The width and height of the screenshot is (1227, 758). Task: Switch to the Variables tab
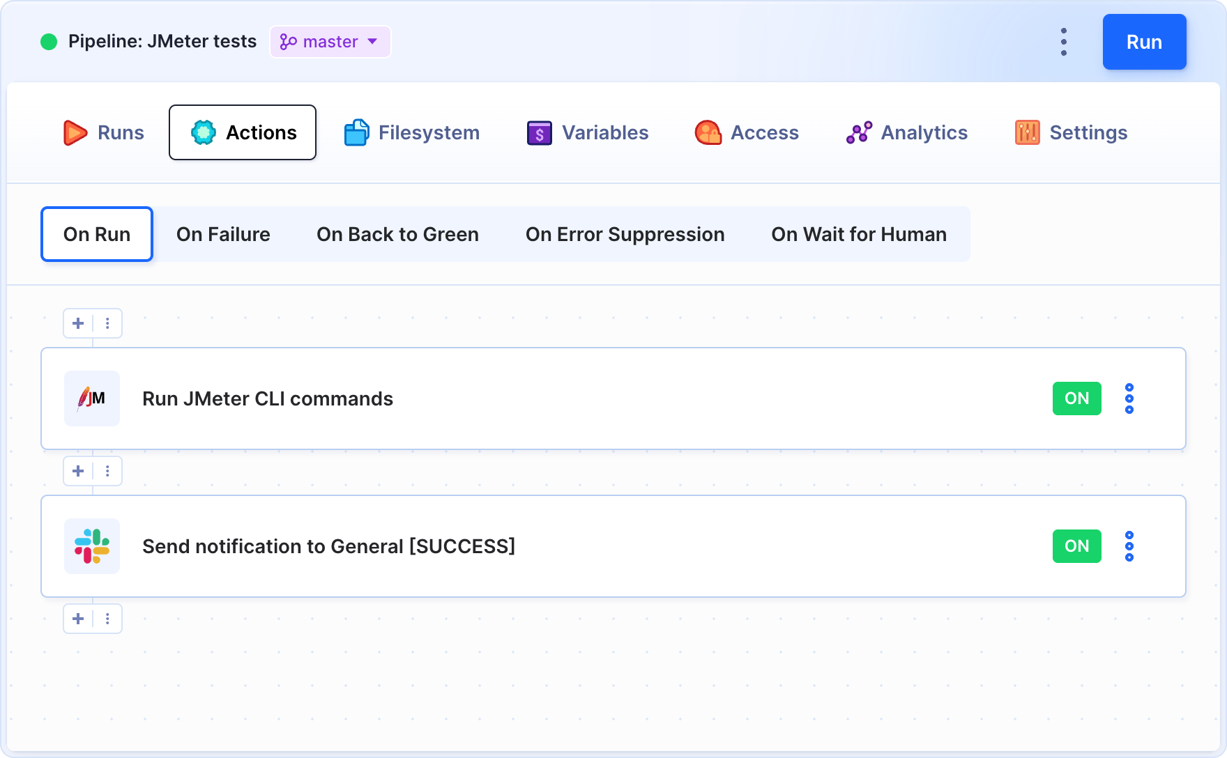click(x=588, y=132)
